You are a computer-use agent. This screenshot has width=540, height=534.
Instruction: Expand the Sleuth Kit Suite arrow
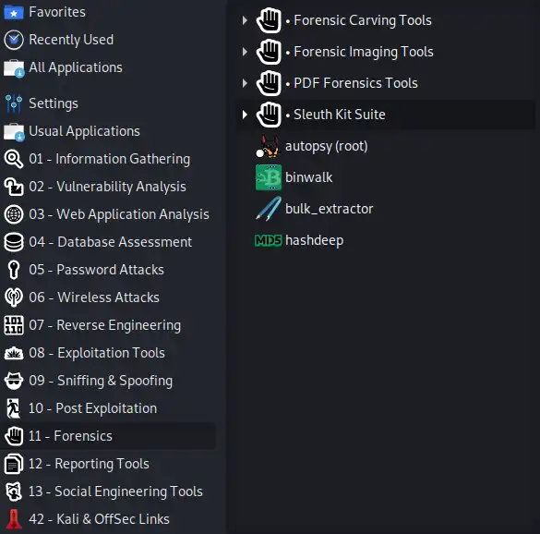245,115
